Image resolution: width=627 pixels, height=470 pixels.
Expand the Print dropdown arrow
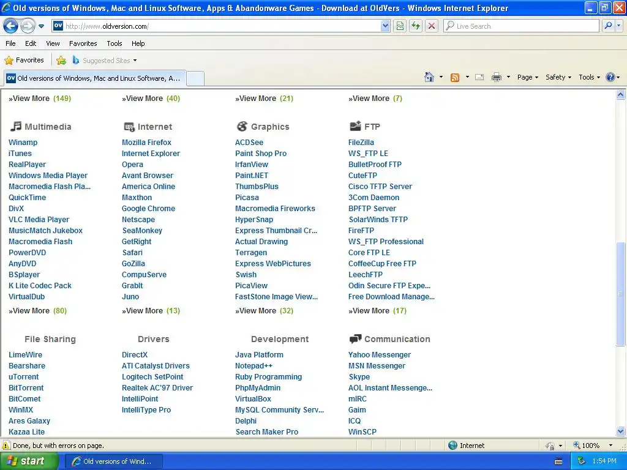pos(508,77)
